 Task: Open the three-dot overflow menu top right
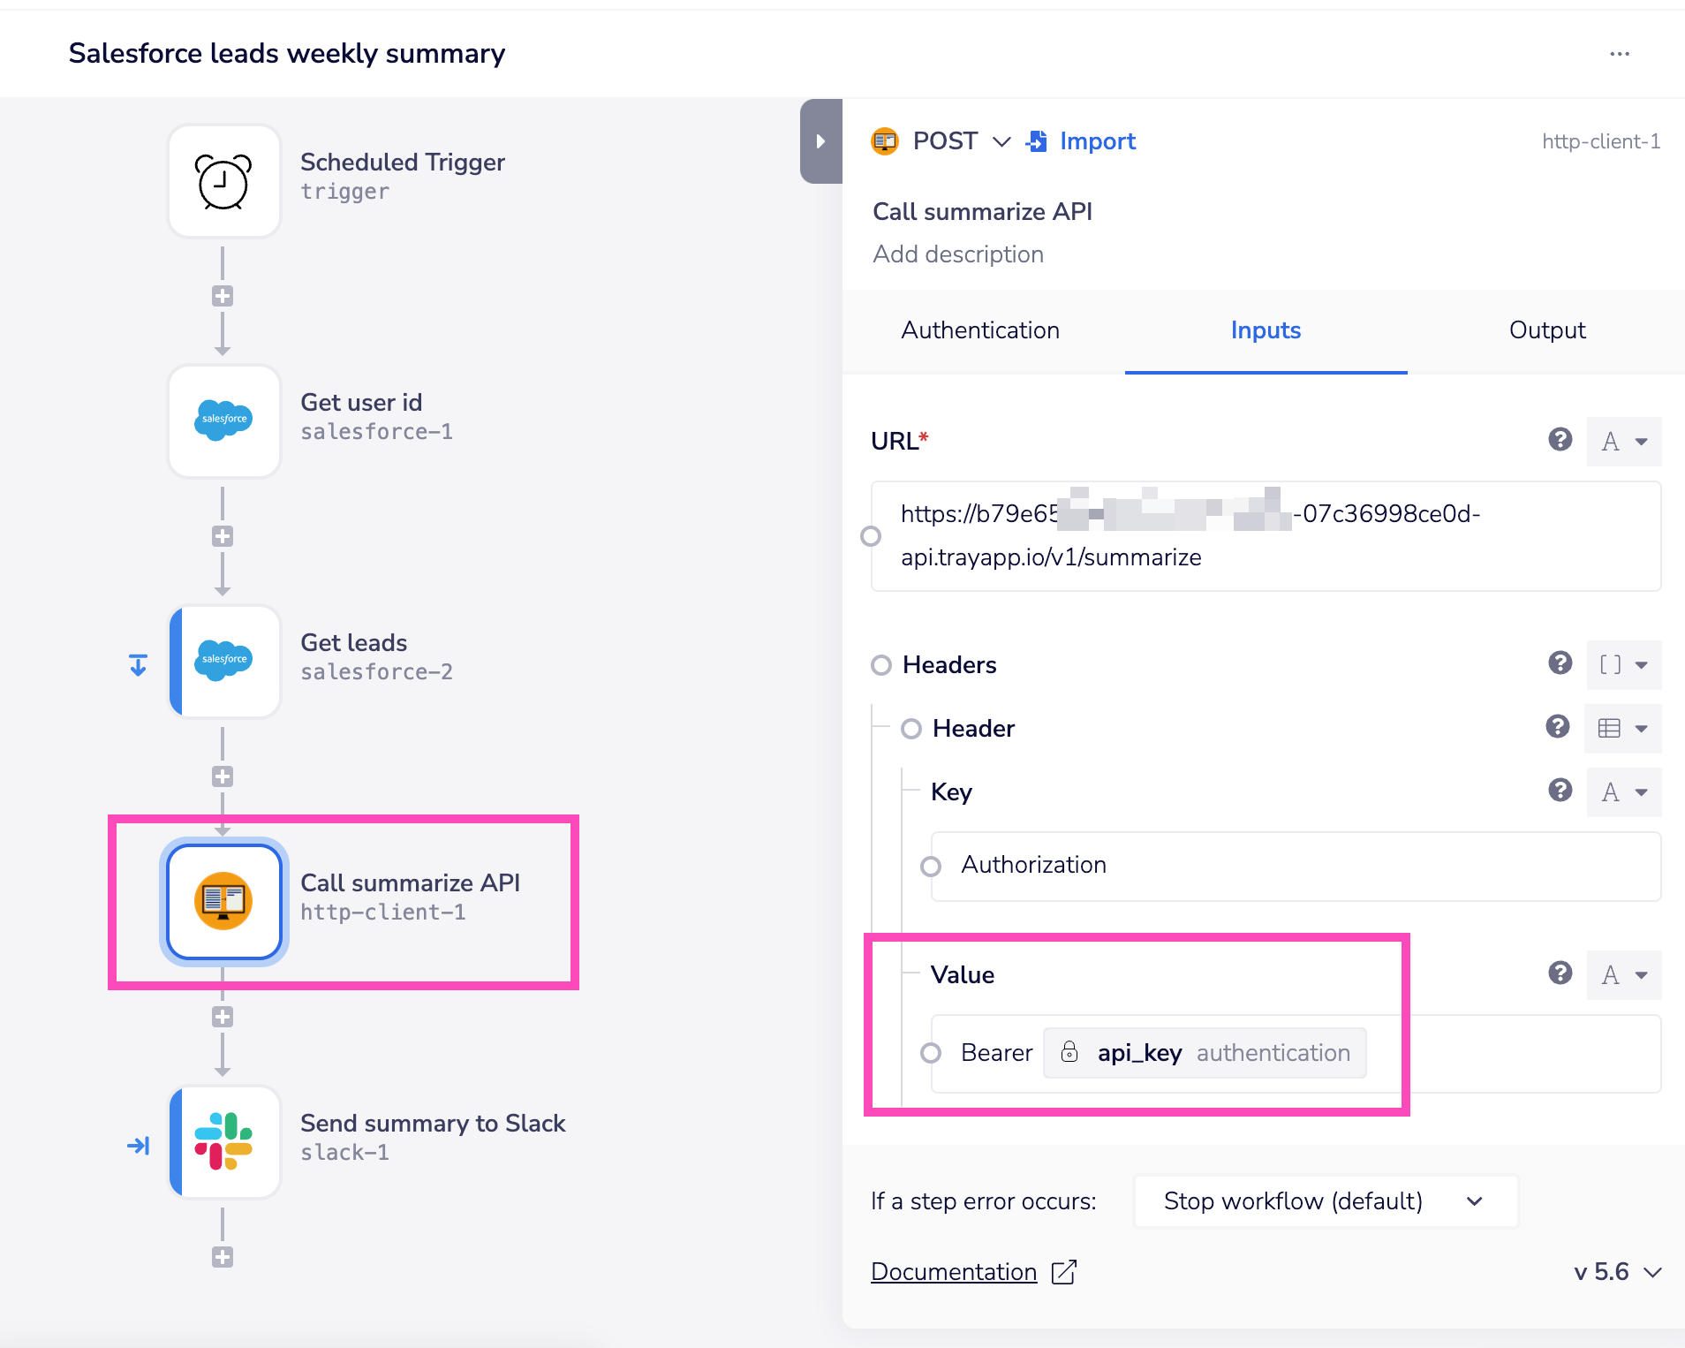click(x=1621, y=53)
